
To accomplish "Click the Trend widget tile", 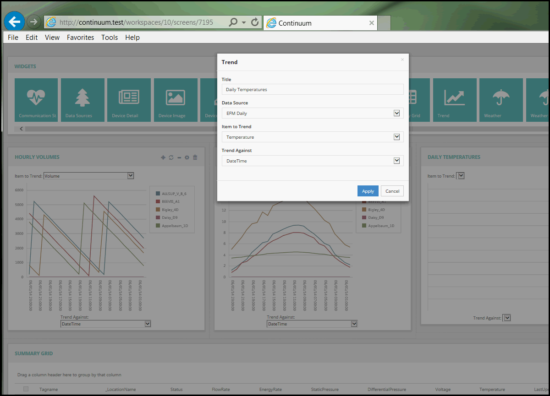I will point(454,100).
